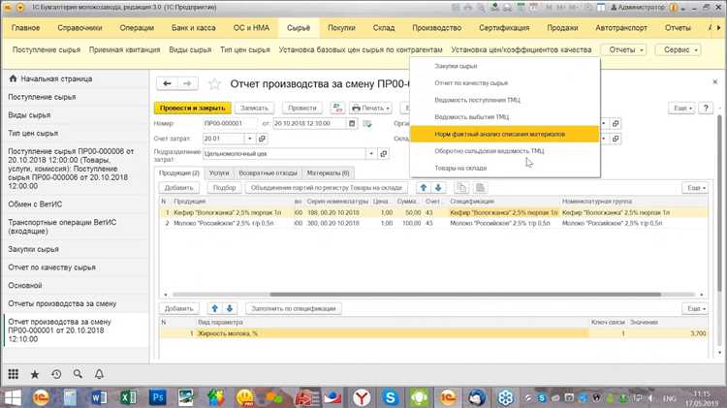Move row up in the Продукция table
The width and height of the screenshot is (727, 408).
click(x=424, y=187)
